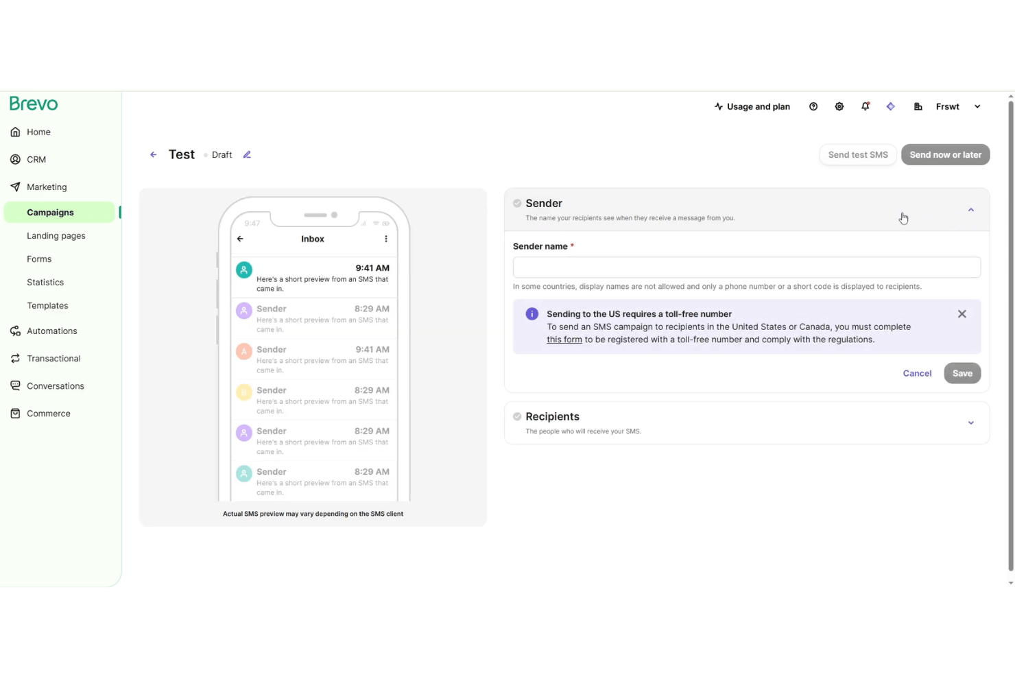Open Forms in the sidebar
Viewport: 1015px width, 677px height.
(x=39, y=259)
